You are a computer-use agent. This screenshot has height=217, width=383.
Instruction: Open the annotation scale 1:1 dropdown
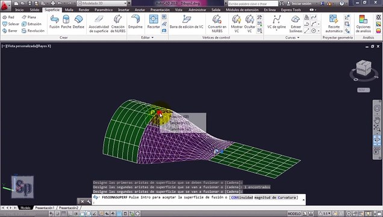click(x=325, y=214)
